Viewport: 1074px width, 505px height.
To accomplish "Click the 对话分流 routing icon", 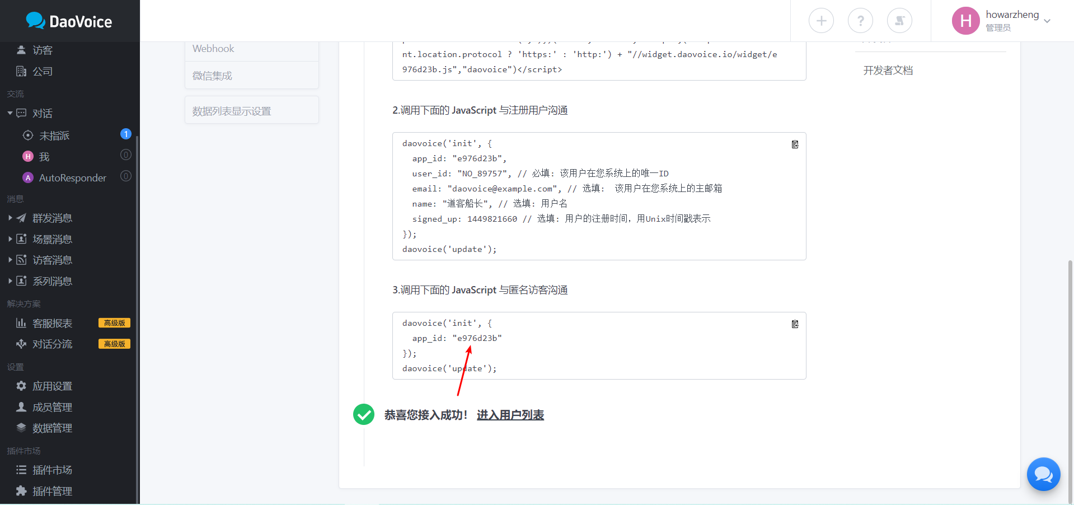I will click(x=21, y=344).
